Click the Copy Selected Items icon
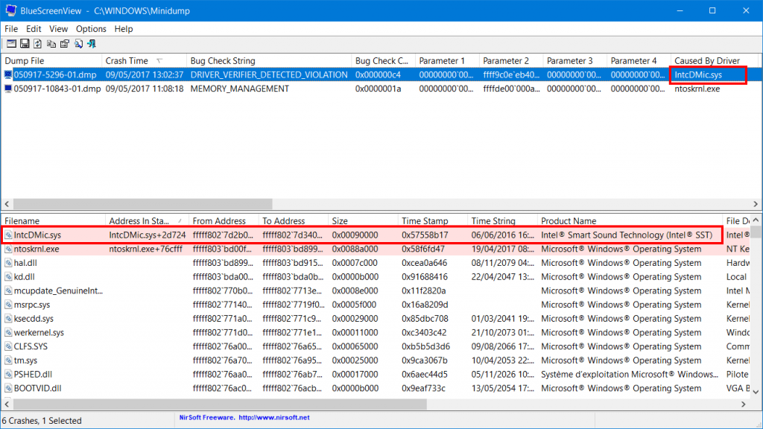 [51, 44]
